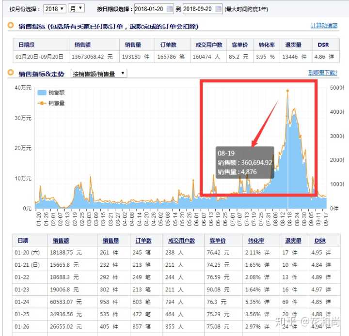349x336 pixels.
Task: Open calendar icon for end date
Action: (x=218, y=9)
